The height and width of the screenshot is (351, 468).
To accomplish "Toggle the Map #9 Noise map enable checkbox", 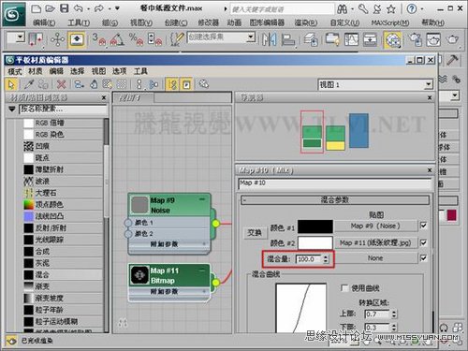I will click(x=423, y=226).
